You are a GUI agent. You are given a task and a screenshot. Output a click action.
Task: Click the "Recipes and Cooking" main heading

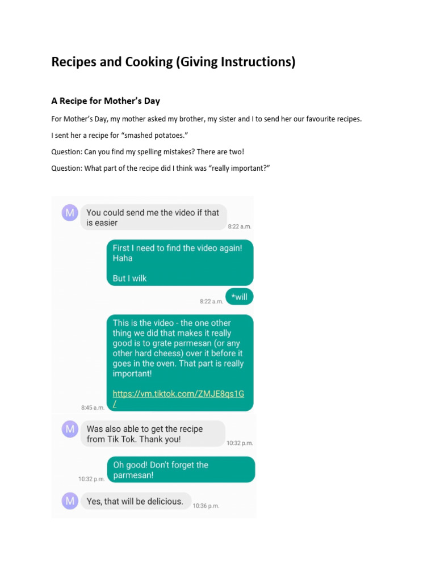[173, 62]
